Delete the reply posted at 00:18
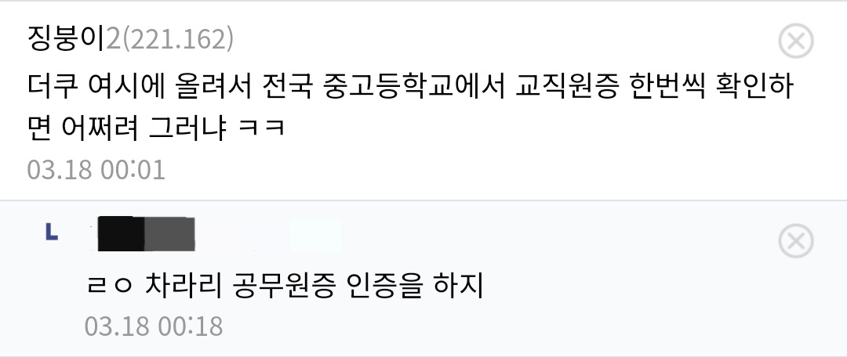Screen dimensions: 847x357 pyautogui.click(x=796, y=241)
